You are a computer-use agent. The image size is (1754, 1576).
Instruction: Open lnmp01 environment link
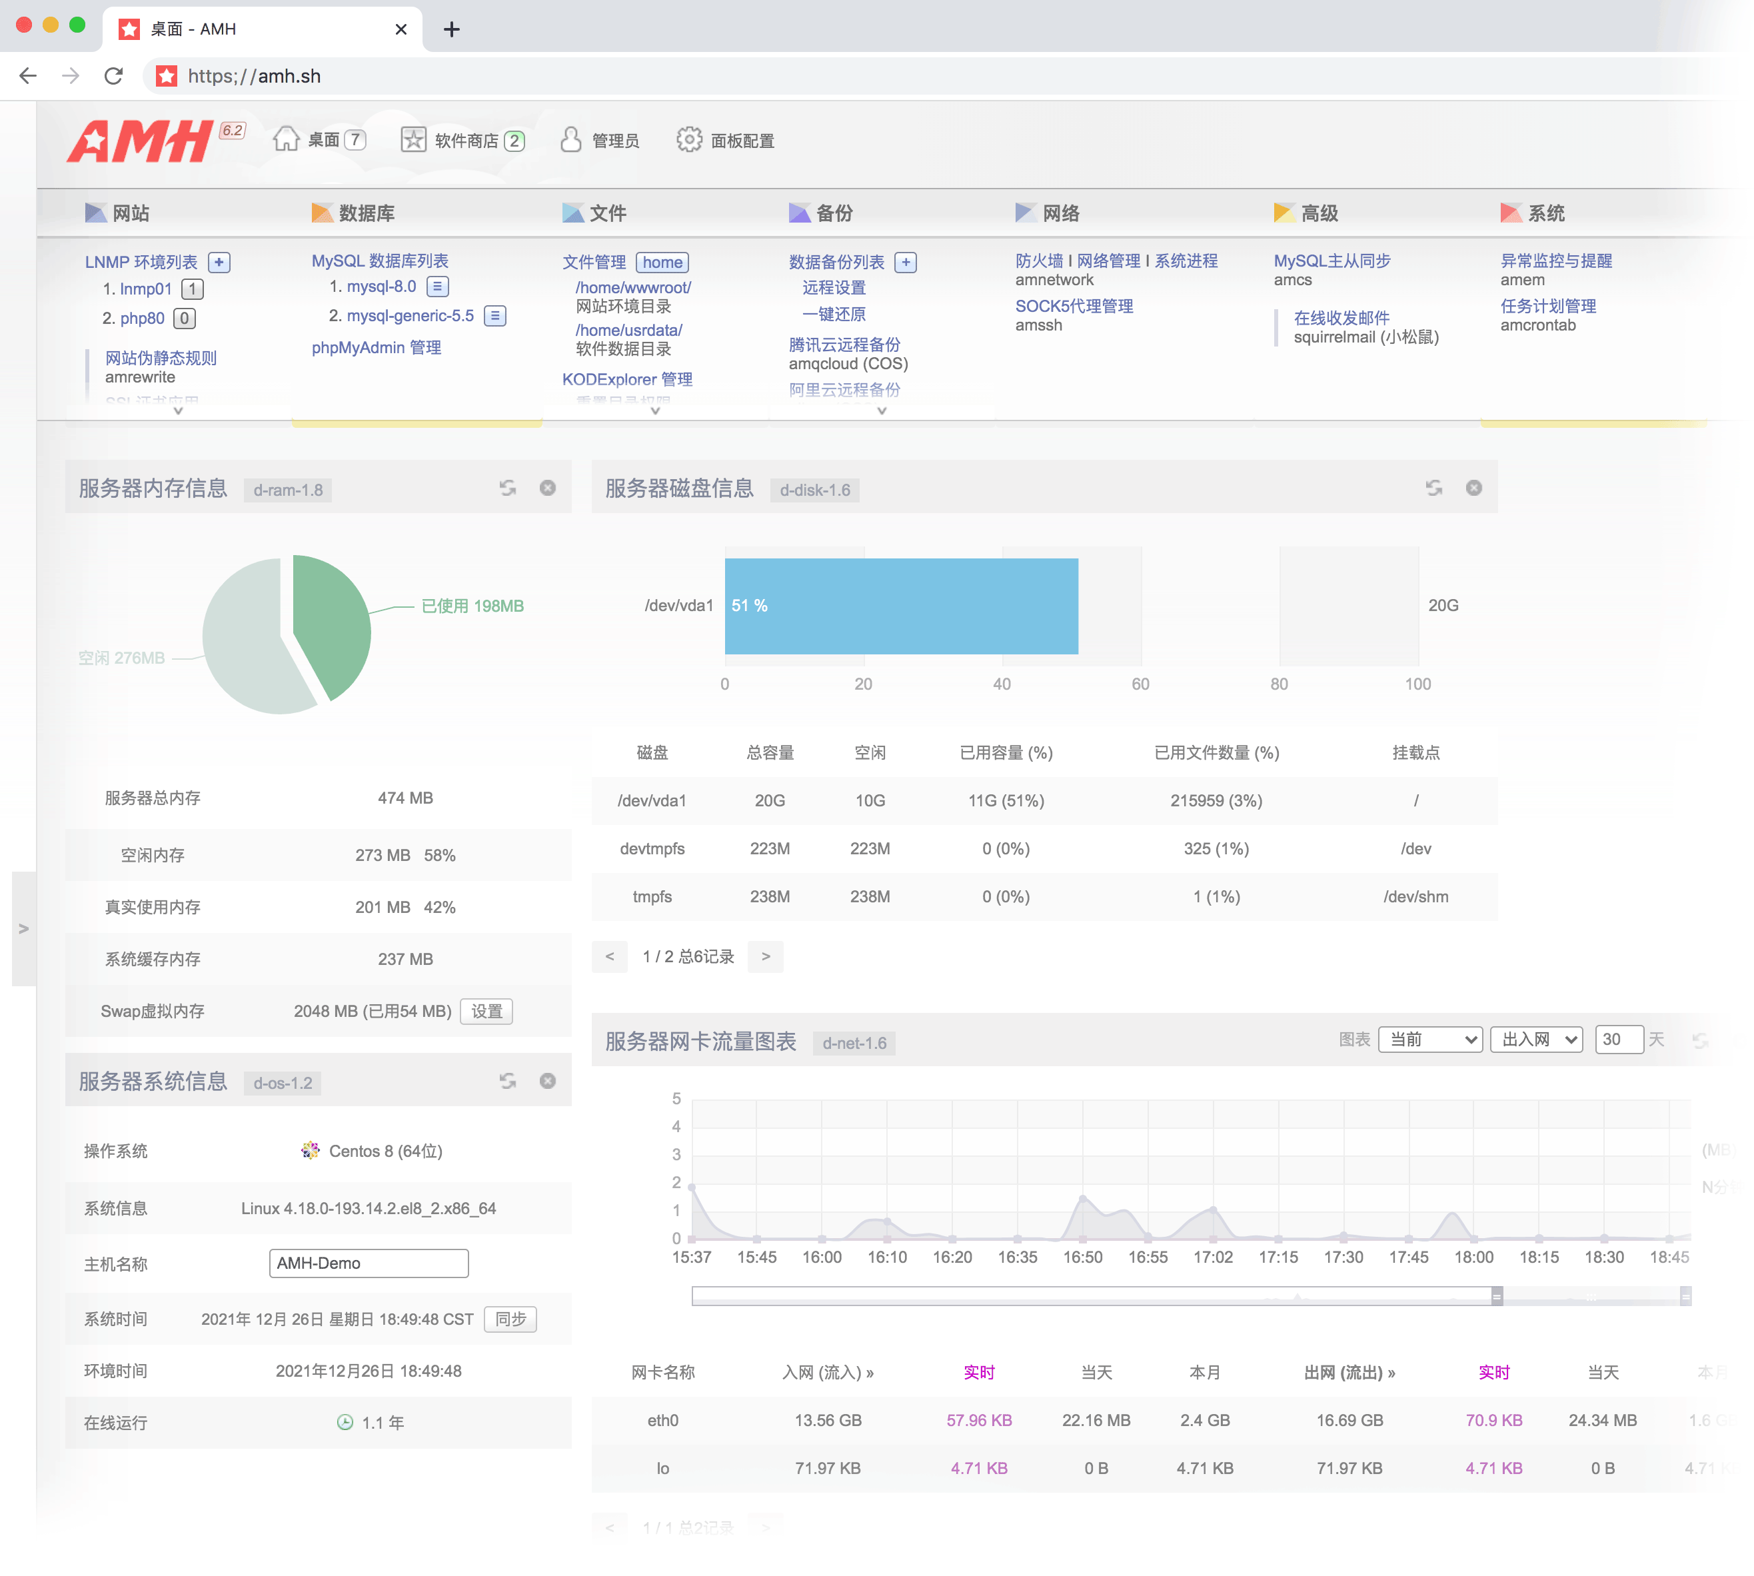(x=145, y=289)
